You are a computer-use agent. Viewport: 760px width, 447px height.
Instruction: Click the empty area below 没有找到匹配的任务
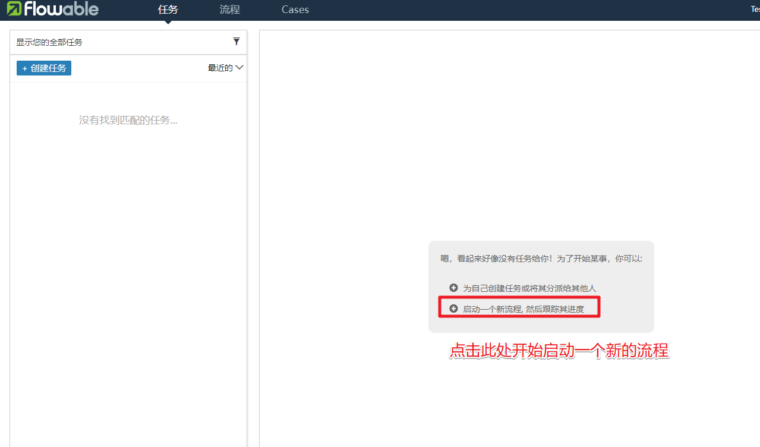click(x=128, y=267)
